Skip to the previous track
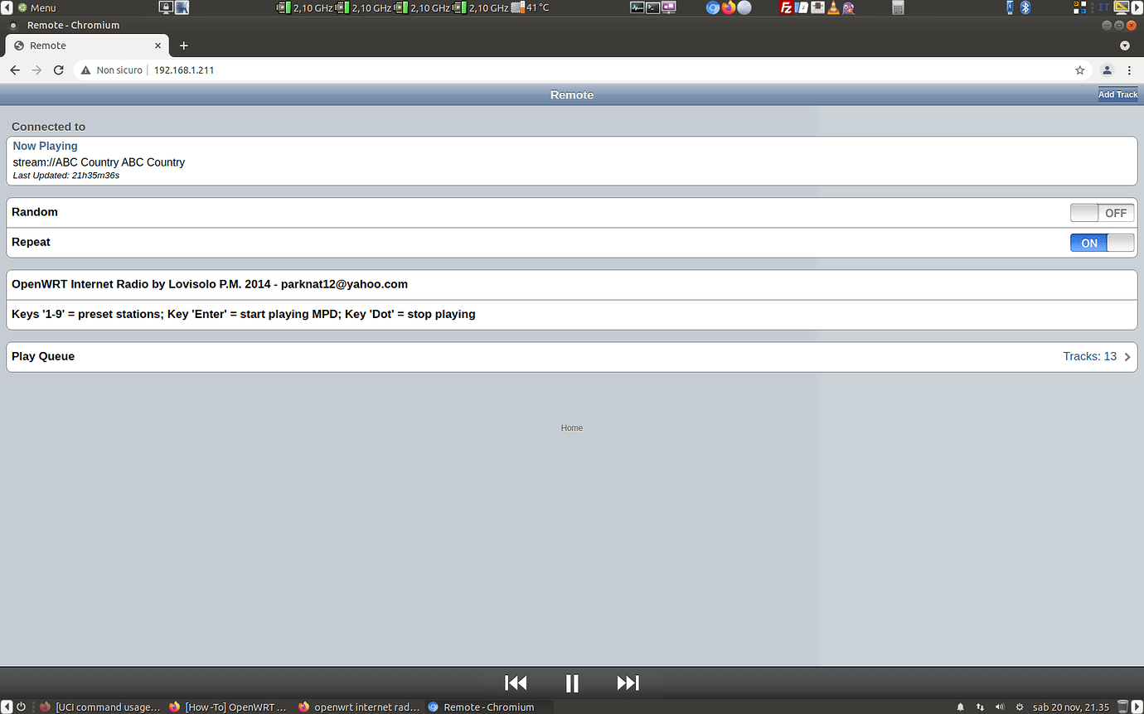1144x714 pixels. (x=515, y=683)
